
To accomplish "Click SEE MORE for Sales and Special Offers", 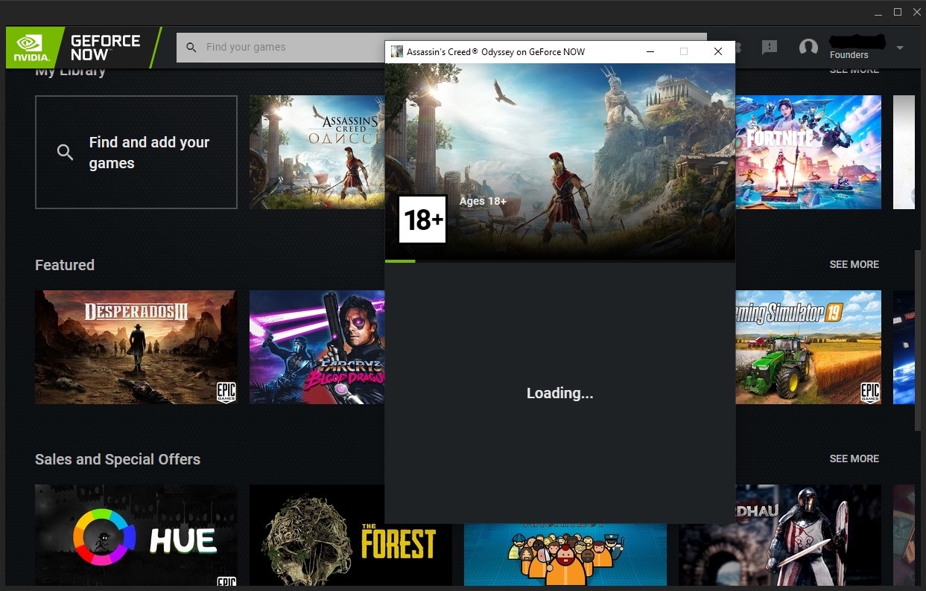I will click(x=854, y=459).
